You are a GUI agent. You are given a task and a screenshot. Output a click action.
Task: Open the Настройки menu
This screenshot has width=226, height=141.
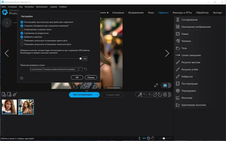[29, 7]
